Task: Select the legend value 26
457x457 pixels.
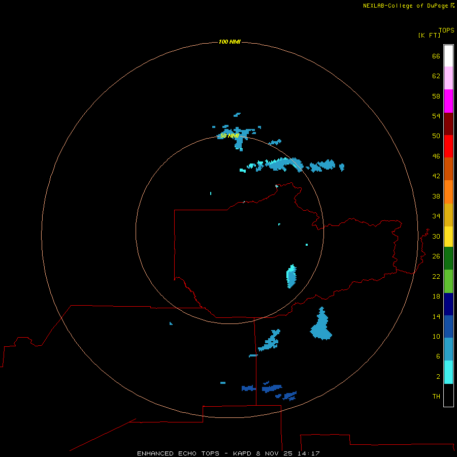Action: tap(436, 256)
